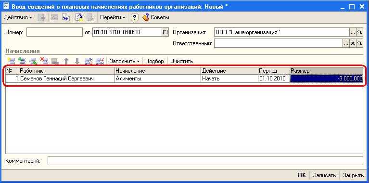369x183 pixels.
Task: Click magnifier next to Организация field
Action: pyautogui.click(x=359, y=32)
